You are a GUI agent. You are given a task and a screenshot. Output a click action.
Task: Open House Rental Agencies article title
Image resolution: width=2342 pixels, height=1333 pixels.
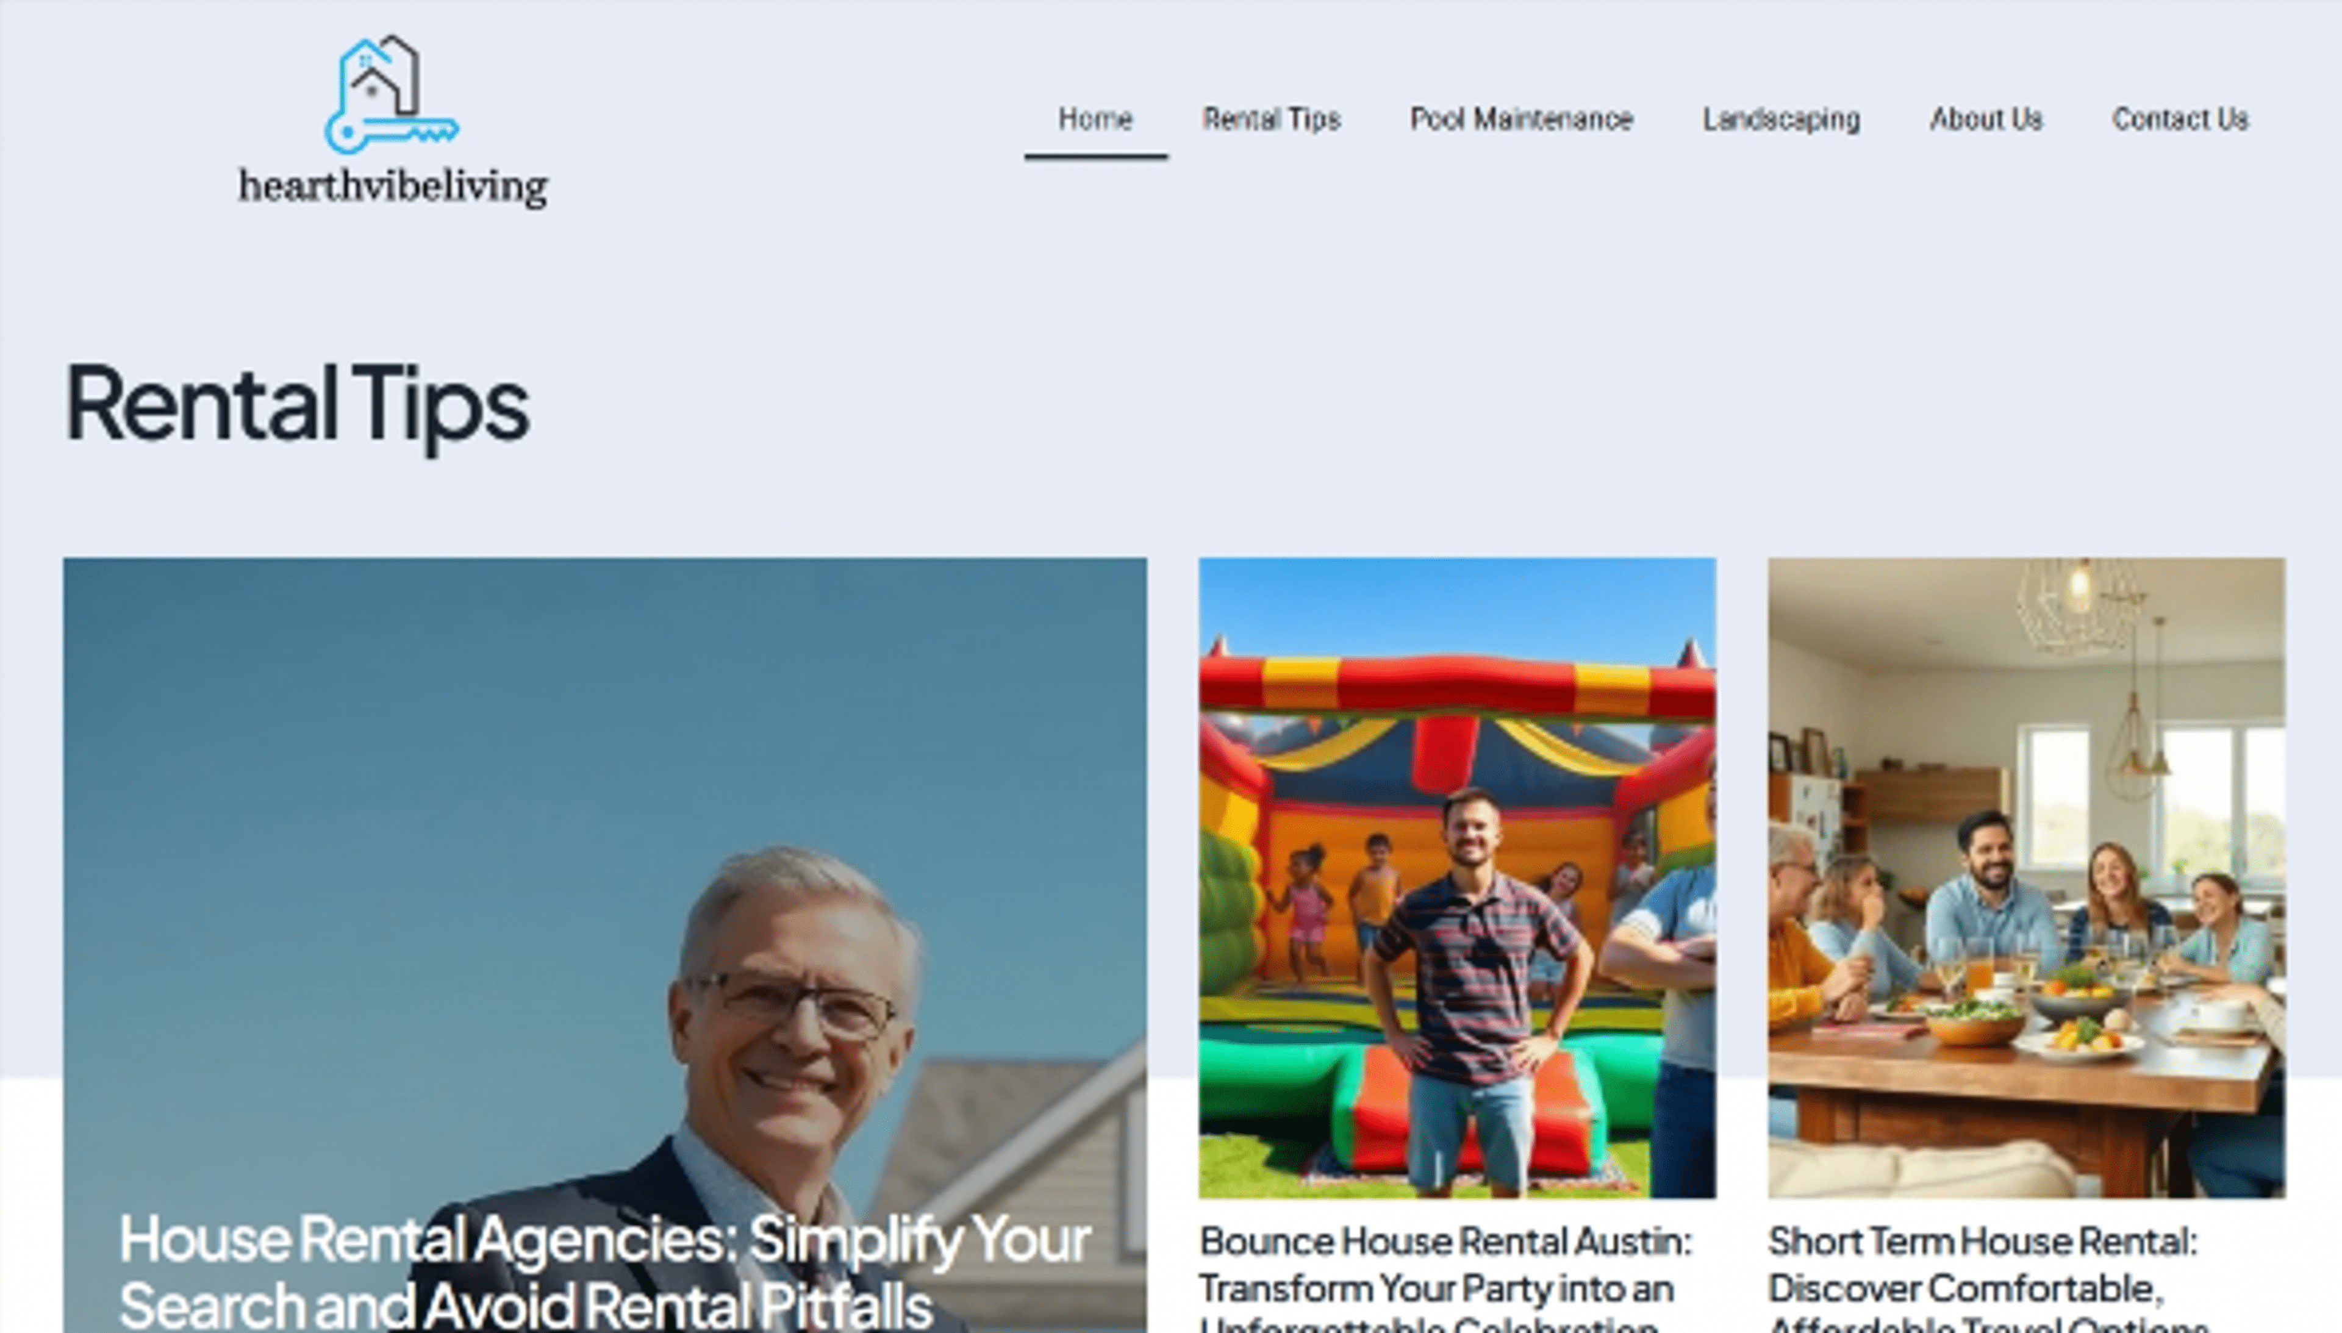(x=604, y=1271)
